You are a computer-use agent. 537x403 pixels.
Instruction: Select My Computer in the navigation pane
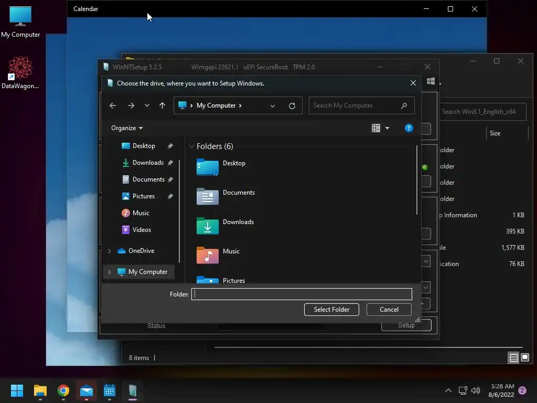click(147, 272)
